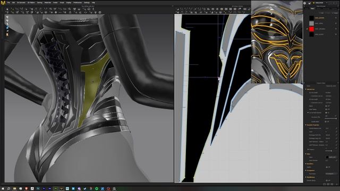This screenshot has width=340, height=191.
Task: Expand the Pressure row arrow
Action: [308, 150]
